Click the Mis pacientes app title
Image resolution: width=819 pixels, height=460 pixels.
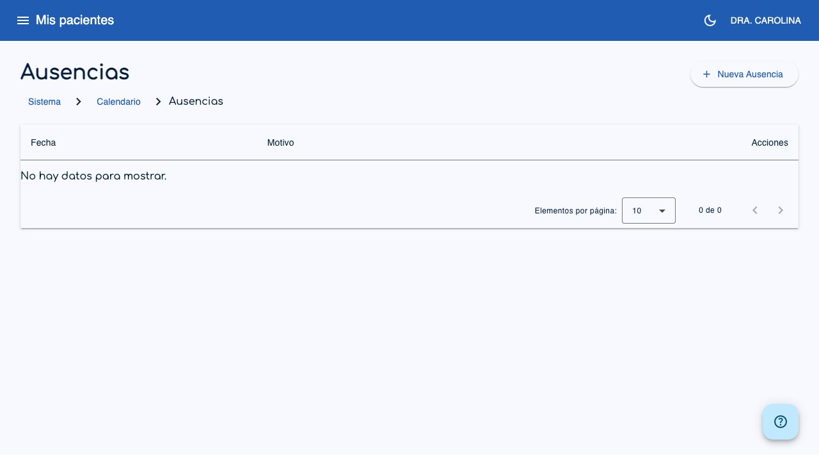pyautogui.click(x=75, y=20)
